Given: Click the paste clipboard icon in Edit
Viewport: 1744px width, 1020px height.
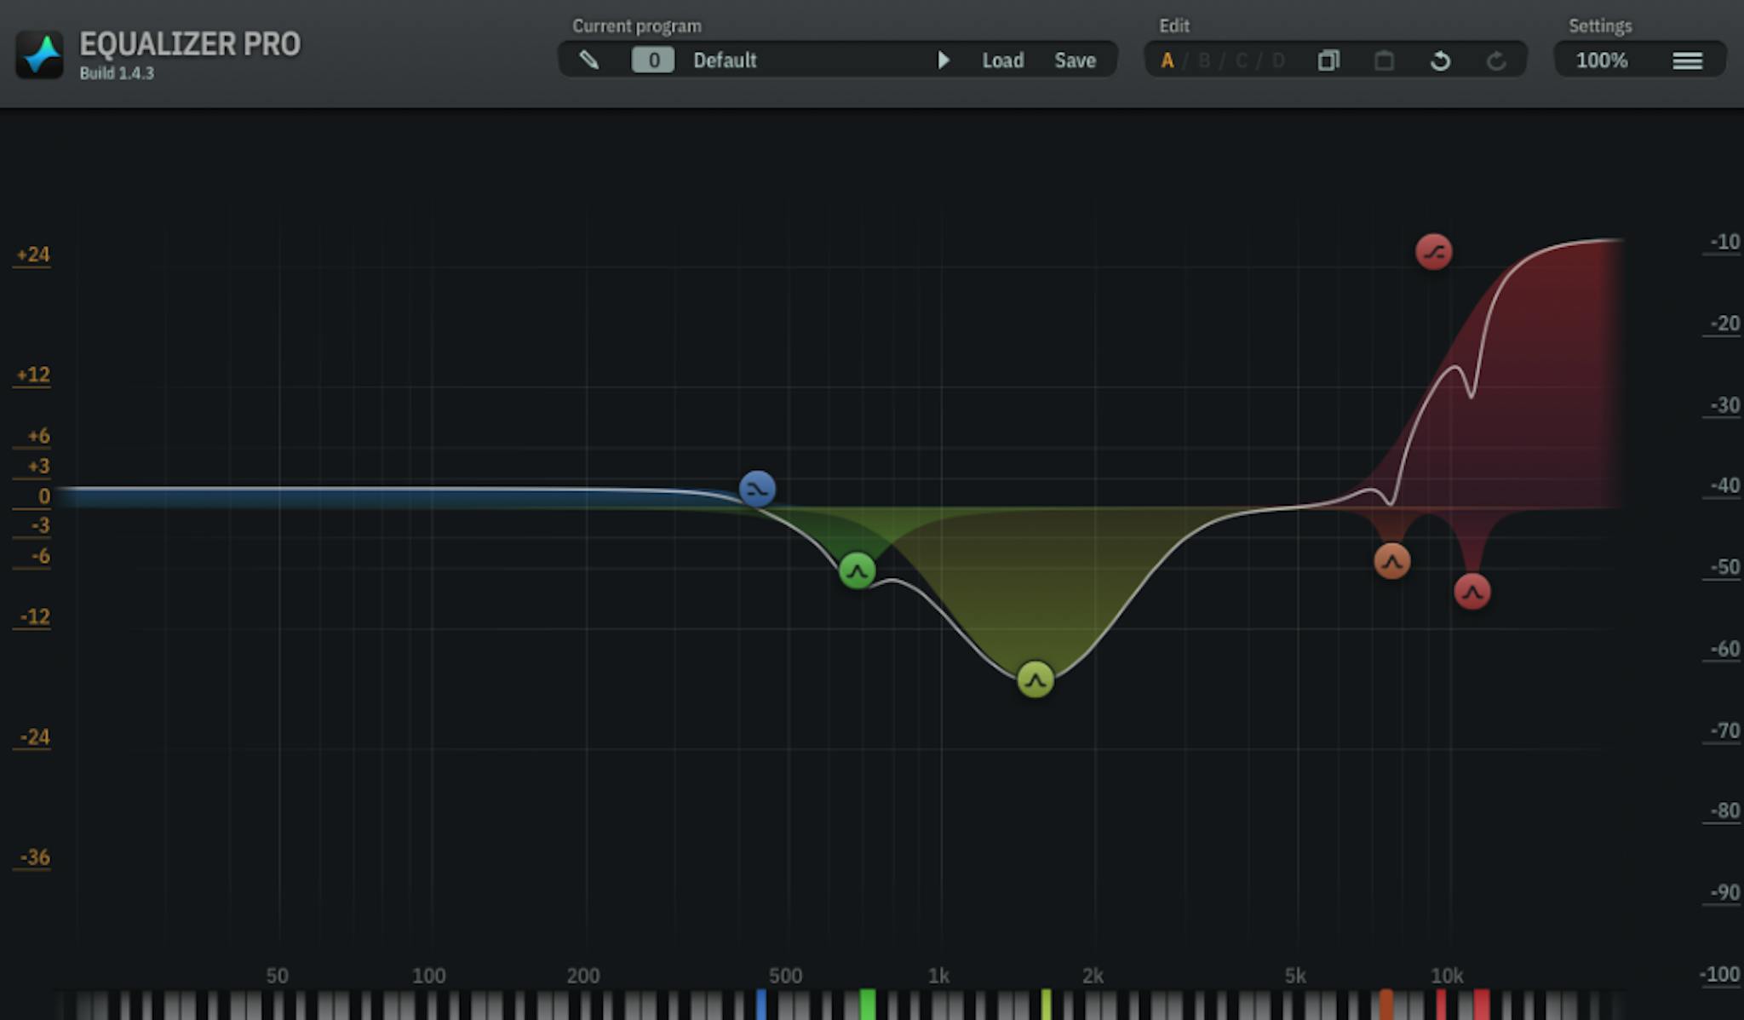Looking at the screenshot, I should 1385,60.
